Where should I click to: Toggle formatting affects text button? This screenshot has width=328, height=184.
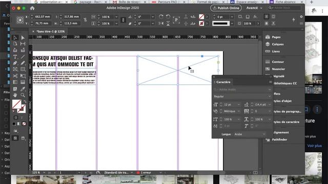[x=22, y=118]
